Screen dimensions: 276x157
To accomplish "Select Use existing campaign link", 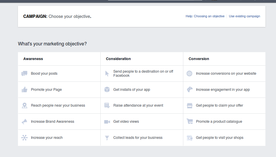I will click(x=244, y=16).
